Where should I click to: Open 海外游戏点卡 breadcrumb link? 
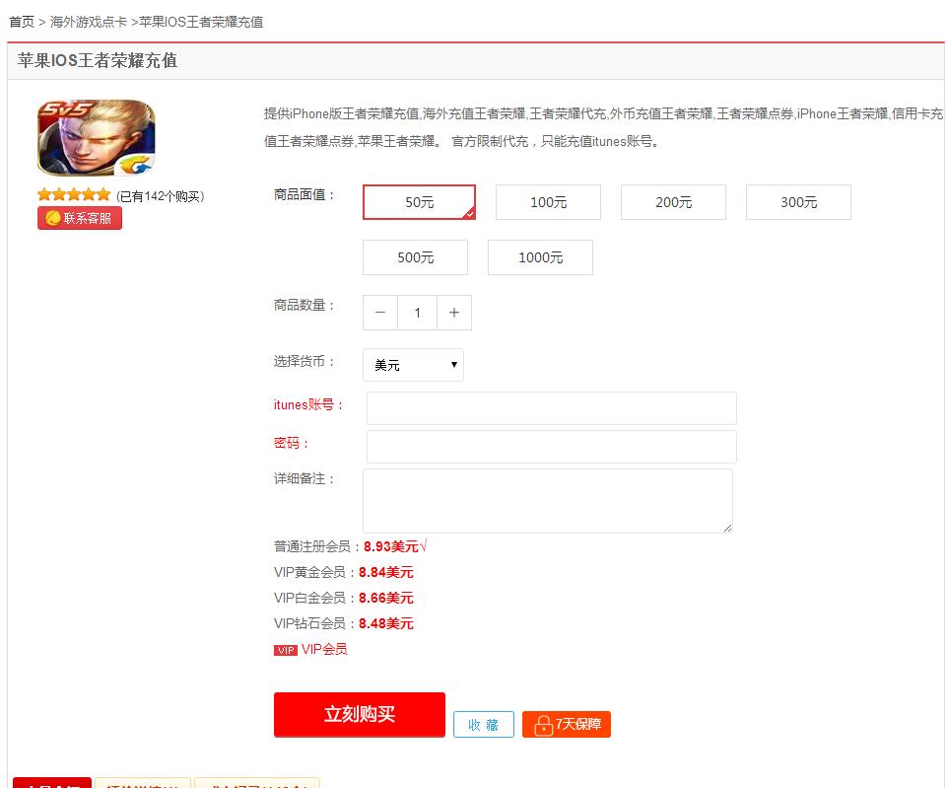tap(89, 22)
